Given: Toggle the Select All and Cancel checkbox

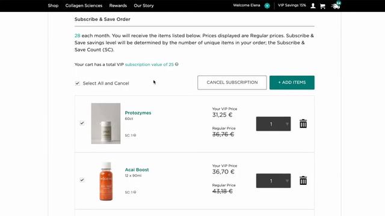Looking at the screenshot, I should [x=78, y=83].
